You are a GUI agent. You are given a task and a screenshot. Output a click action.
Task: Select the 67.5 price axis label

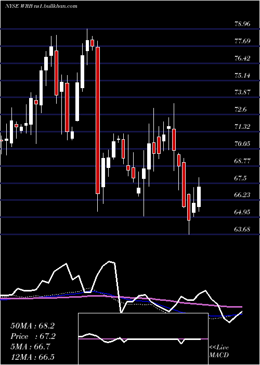pyautogui.click(x=240, y=178)
